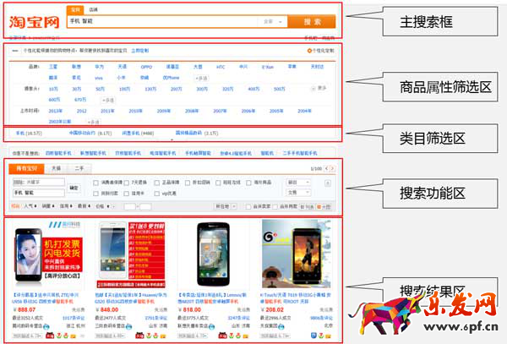Switch to the 二手 tab
The width and height of the screenshot is (507, 344).
click(x=79, y=168)
